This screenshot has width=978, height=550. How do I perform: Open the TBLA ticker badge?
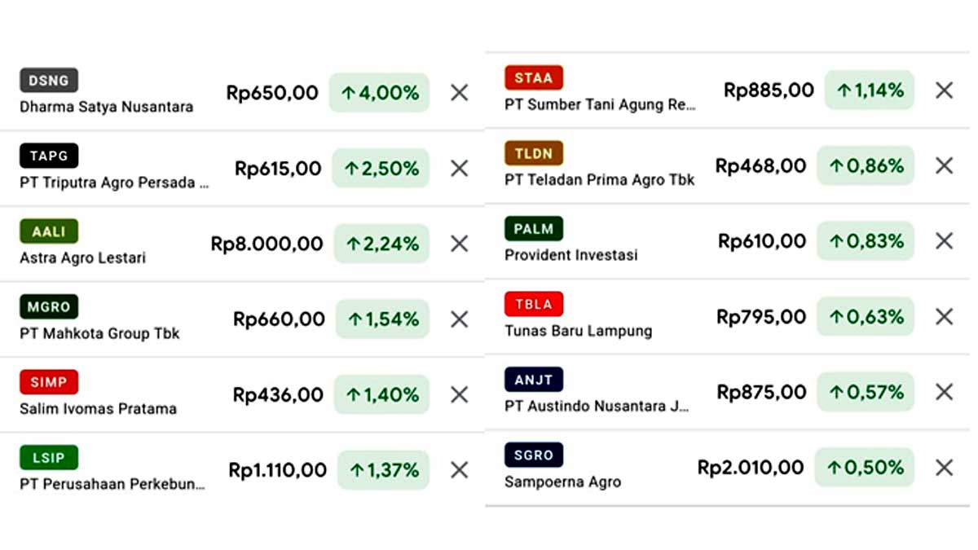coord(533,303)
